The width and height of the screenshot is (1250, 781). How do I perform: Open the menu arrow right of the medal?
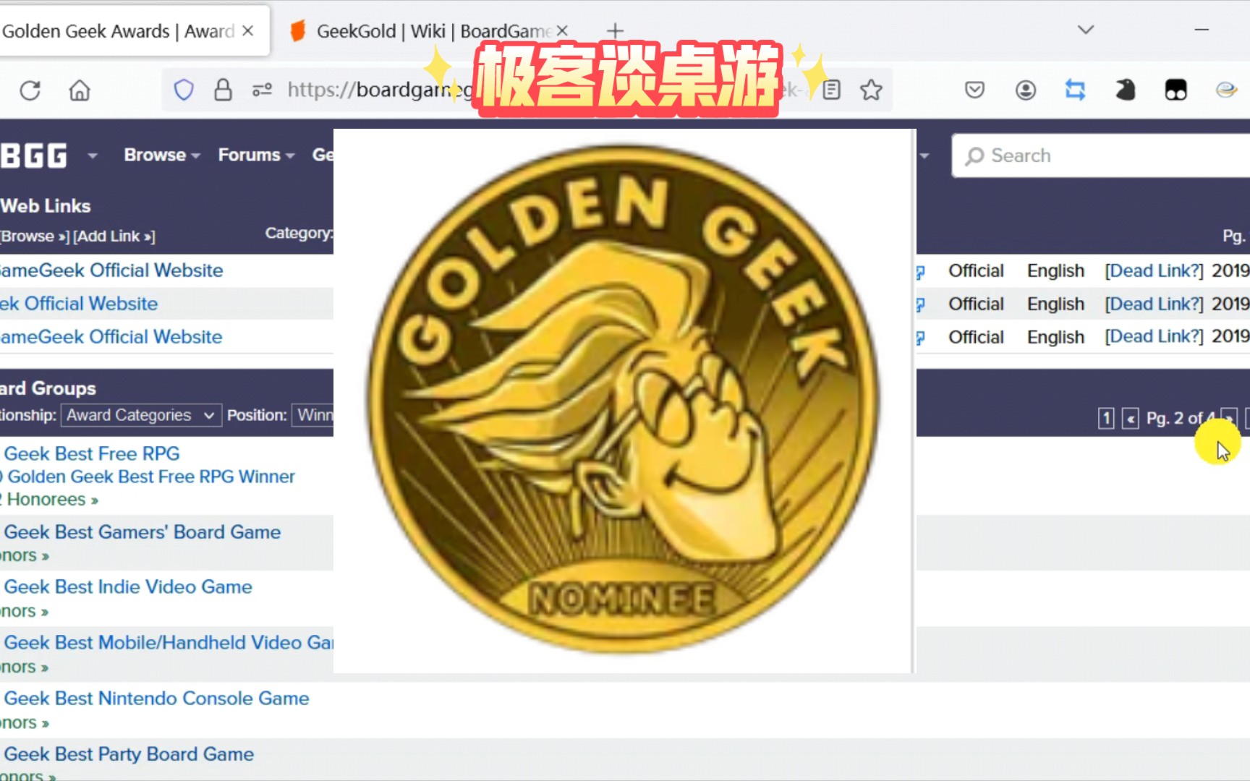(x=924, y=155)
